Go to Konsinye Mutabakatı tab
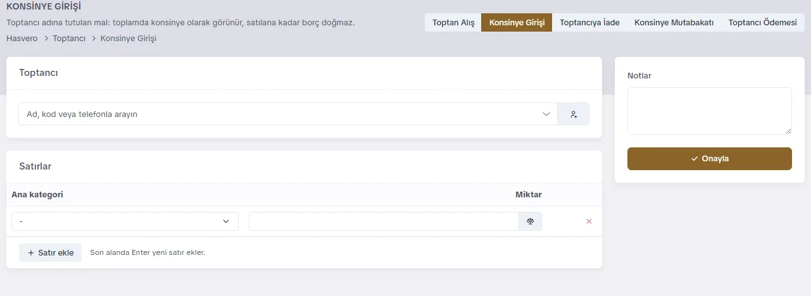The height and width of the screenshot is (296, 811). 674,23
